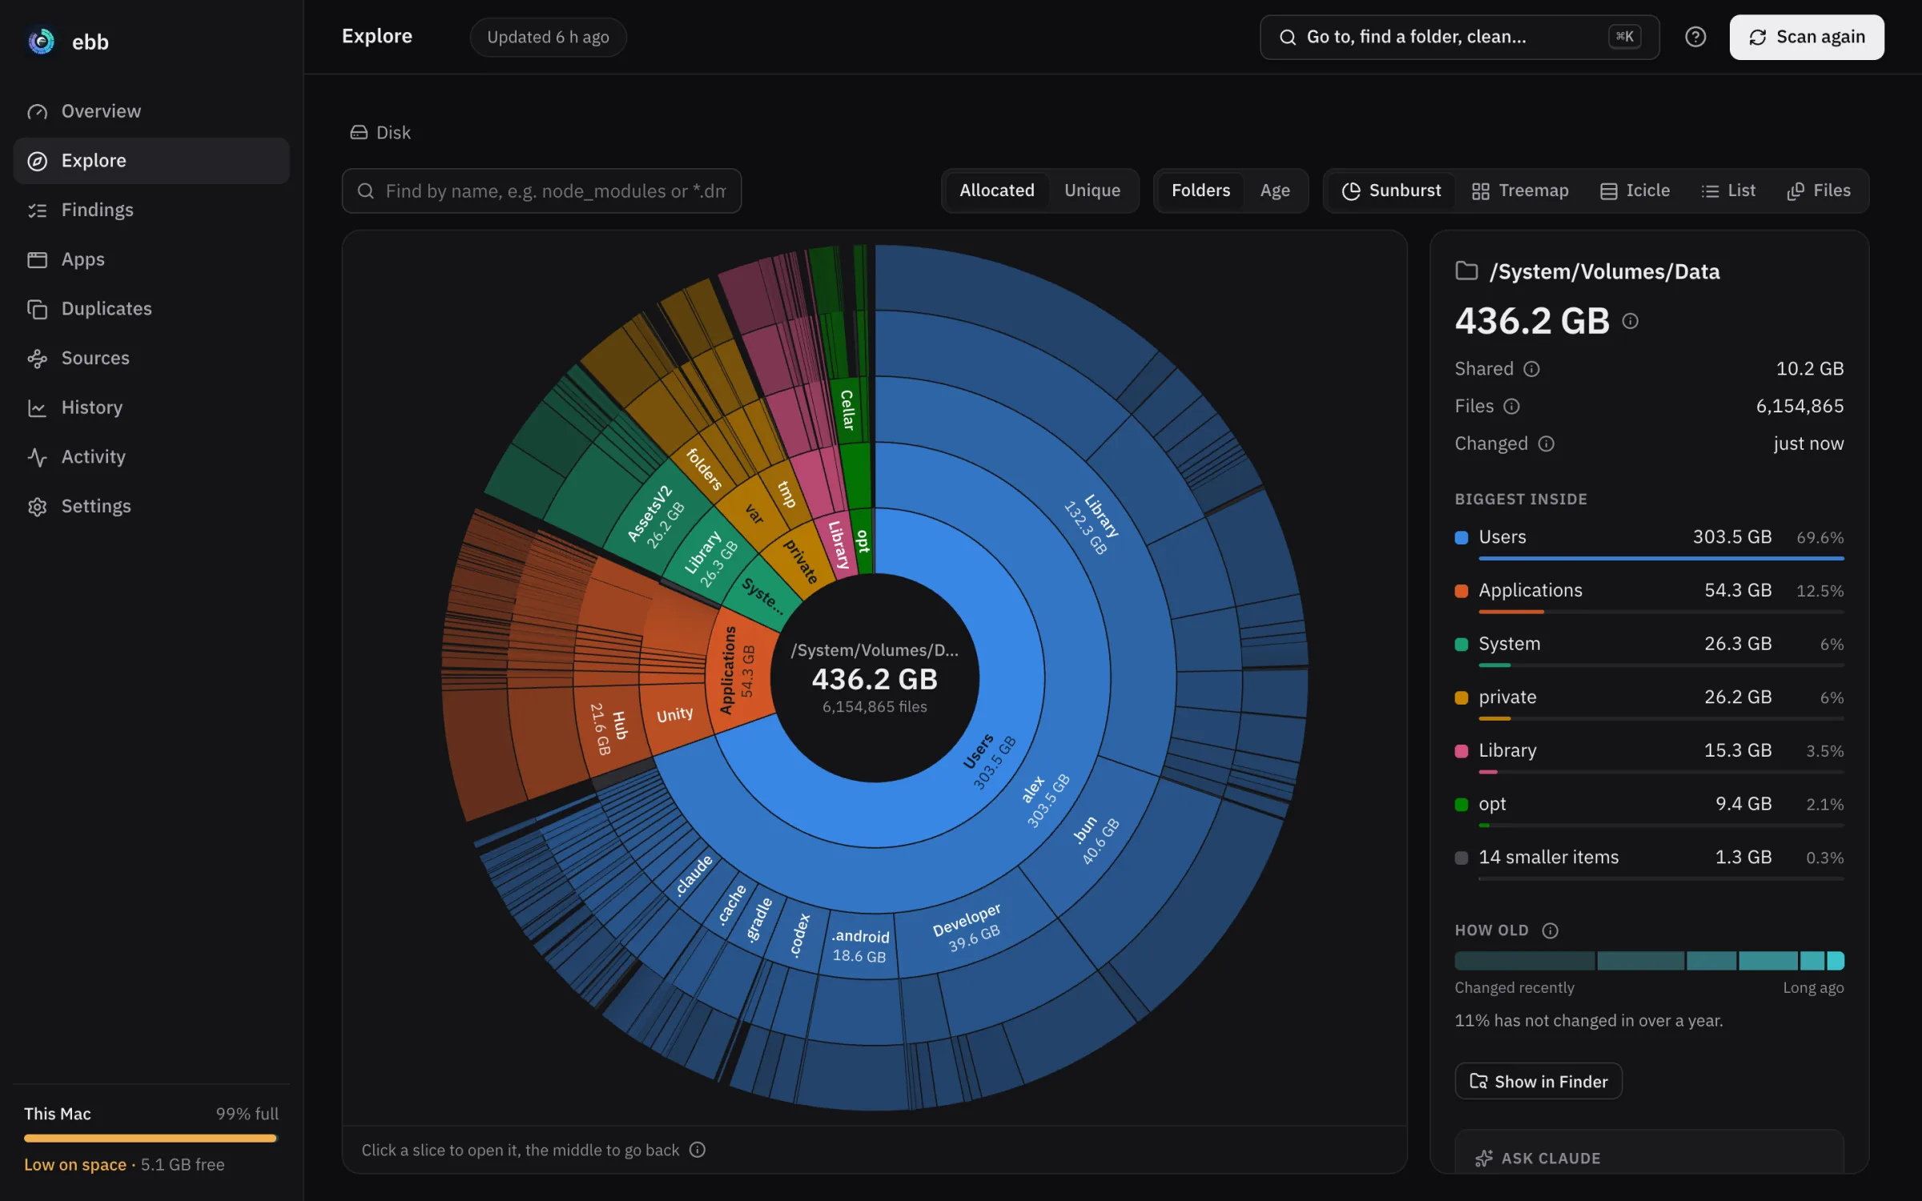Go to Apps in the sidebar
The height and width of the screenshot is (1201, 1922).
pyautogui.click(x=151, y=259)
